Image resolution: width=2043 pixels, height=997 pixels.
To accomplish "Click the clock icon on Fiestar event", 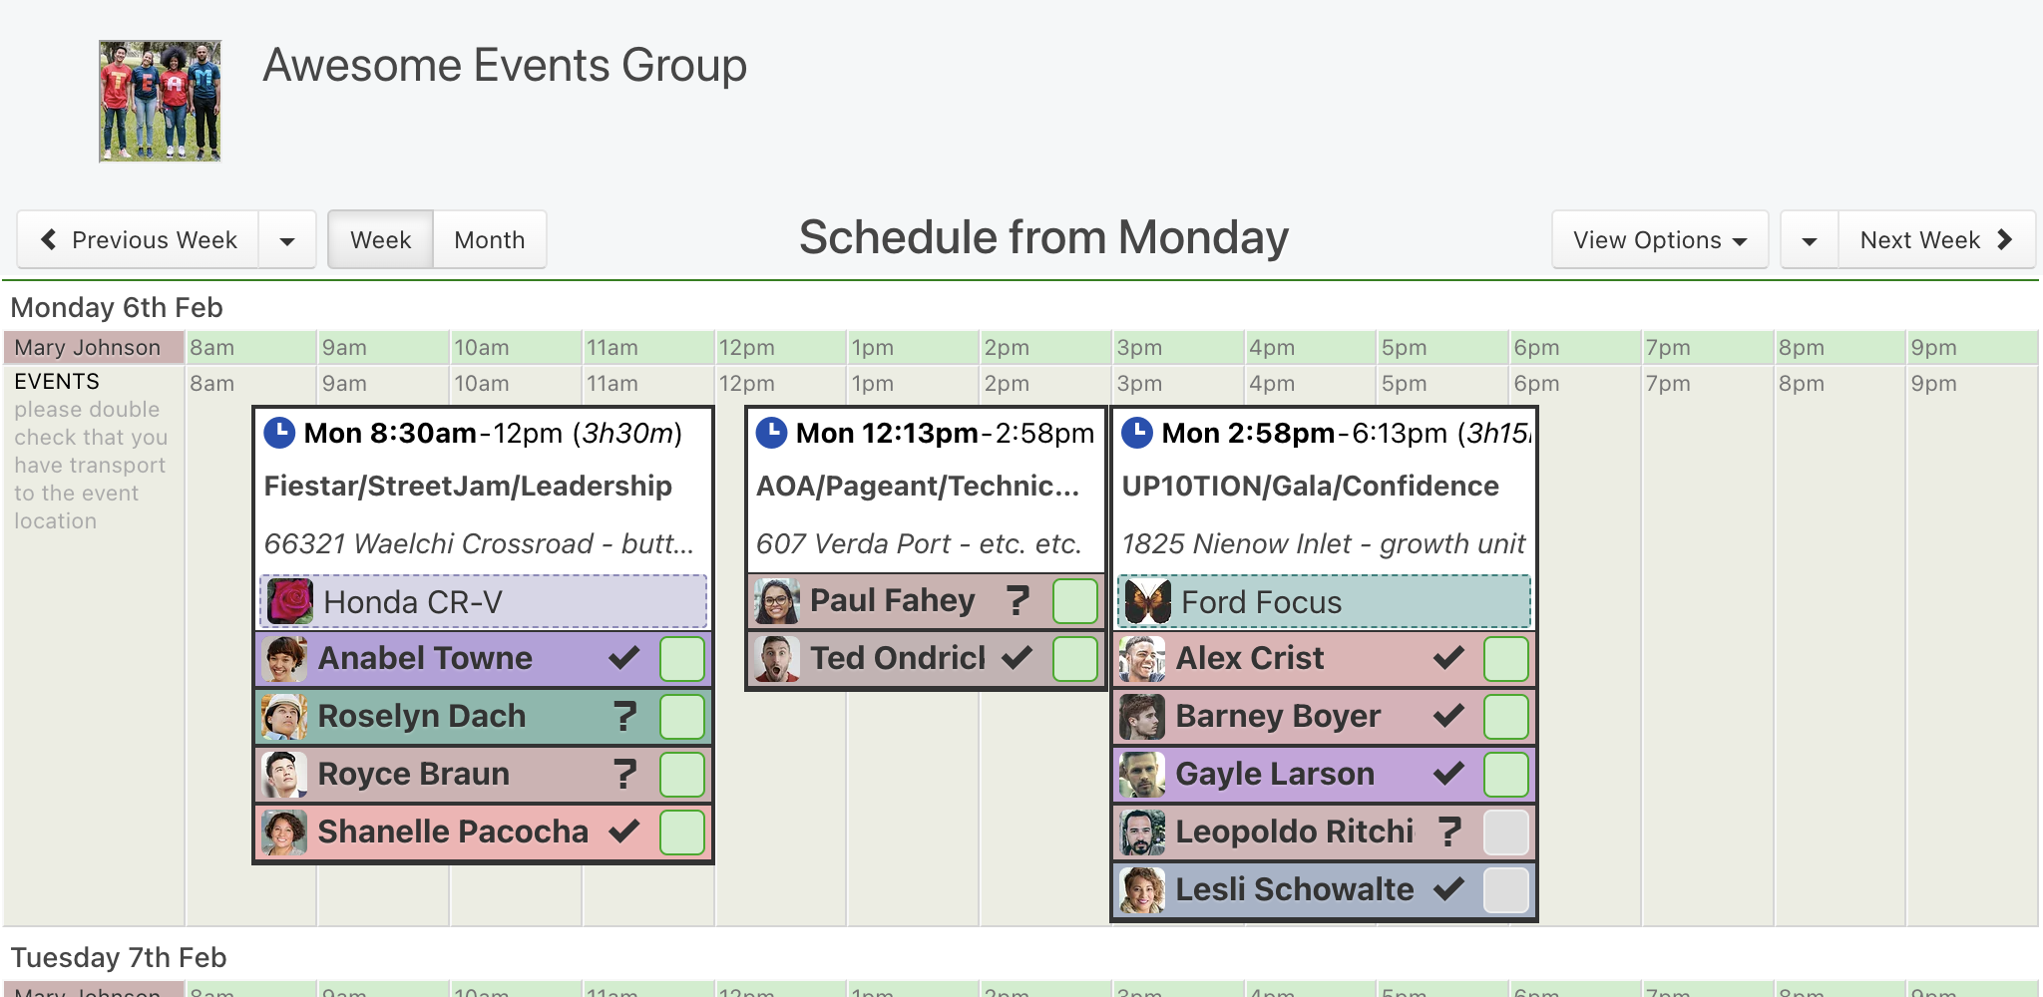I will coord(279,433).
